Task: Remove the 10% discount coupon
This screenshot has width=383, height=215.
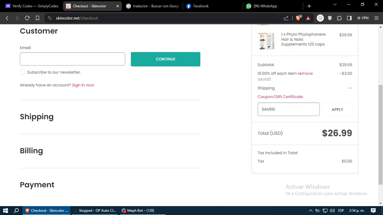Action: (305, 73)
